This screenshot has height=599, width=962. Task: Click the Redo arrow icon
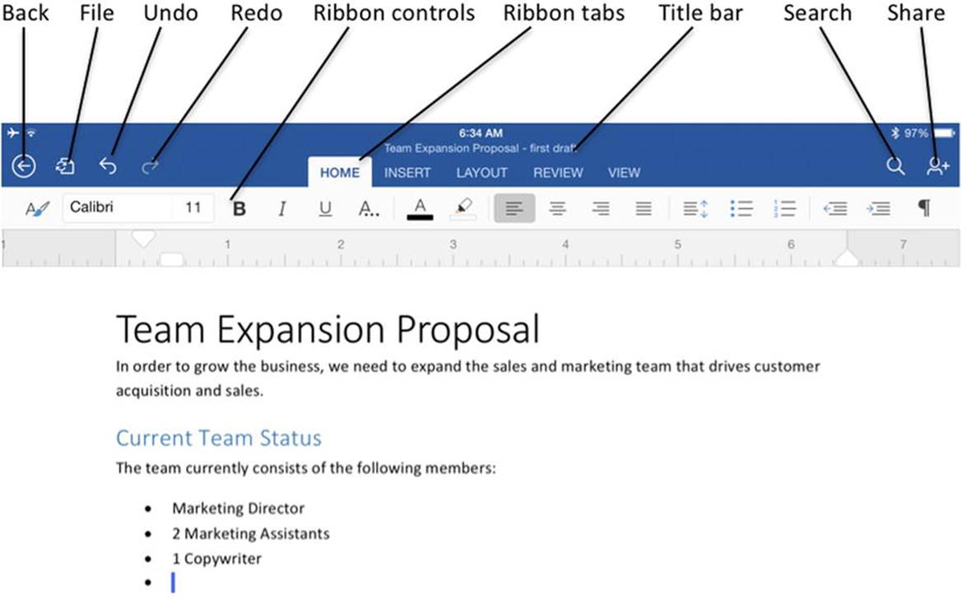pyautogui.click(x=151, y=166)
